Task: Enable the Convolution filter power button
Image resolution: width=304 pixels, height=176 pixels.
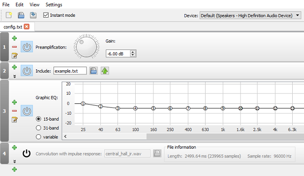Action: pyautogui.click(x=27, y=153)
